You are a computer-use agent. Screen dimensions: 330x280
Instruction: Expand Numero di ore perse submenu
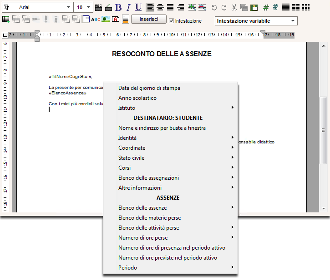pyautogui.click(x=171, y=238)
